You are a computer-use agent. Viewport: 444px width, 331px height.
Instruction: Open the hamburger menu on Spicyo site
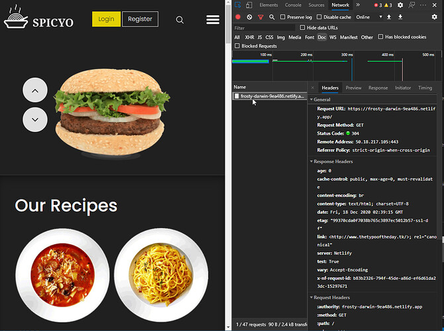coord(213,19)
